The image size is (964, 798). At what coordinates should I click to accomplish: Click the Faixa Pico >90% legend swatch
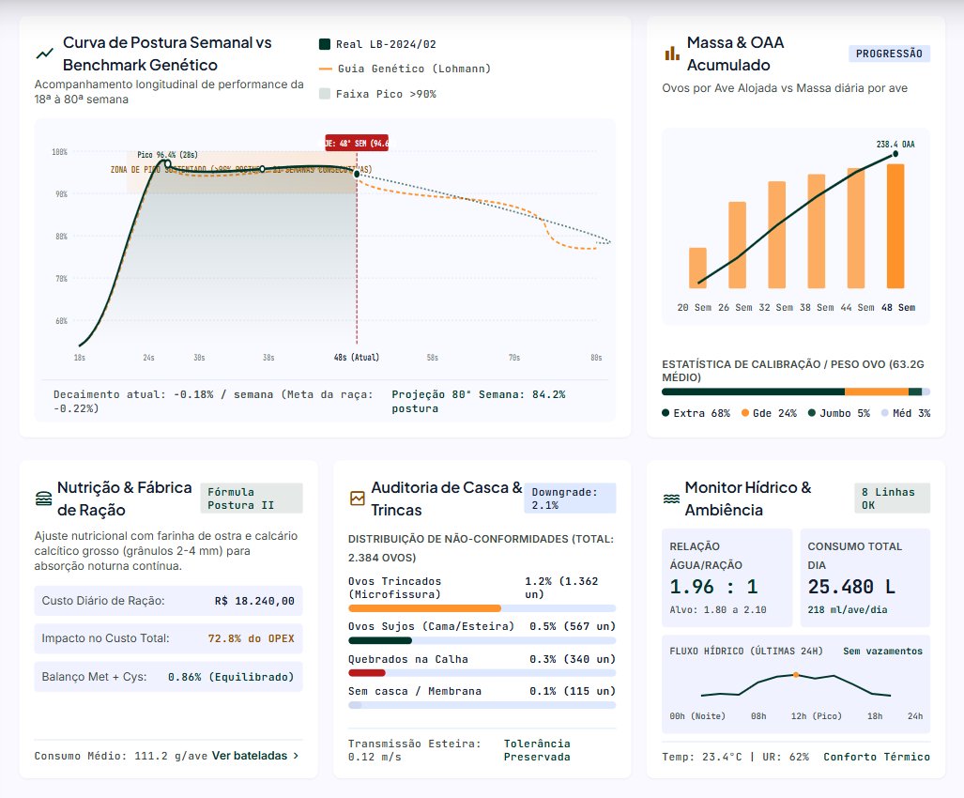[325, 94]
